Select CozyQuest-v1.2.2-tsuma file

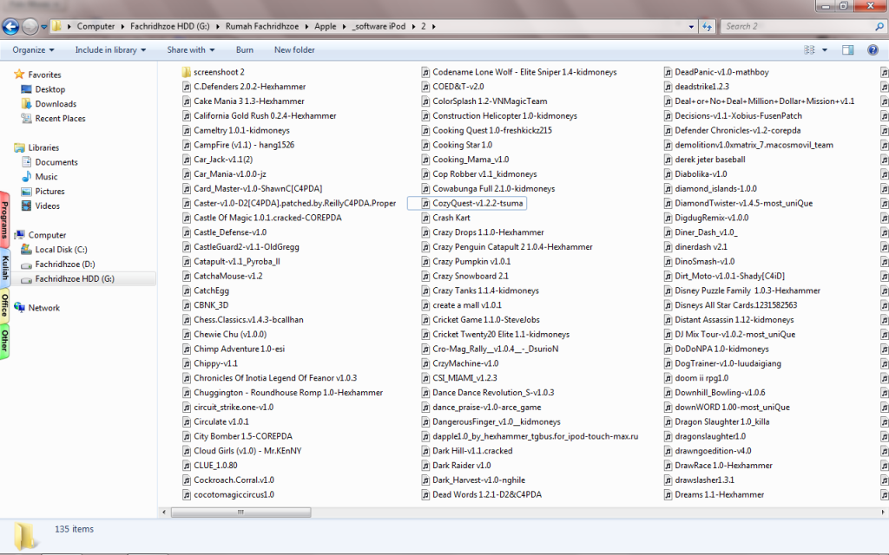tap(467, 203)
